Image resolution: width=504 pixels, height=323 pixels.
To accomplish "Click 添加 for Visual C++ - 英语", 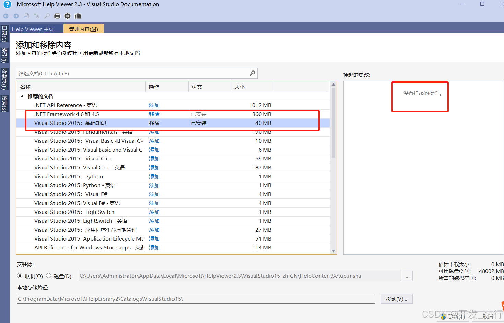I will (x=154, y=168).
